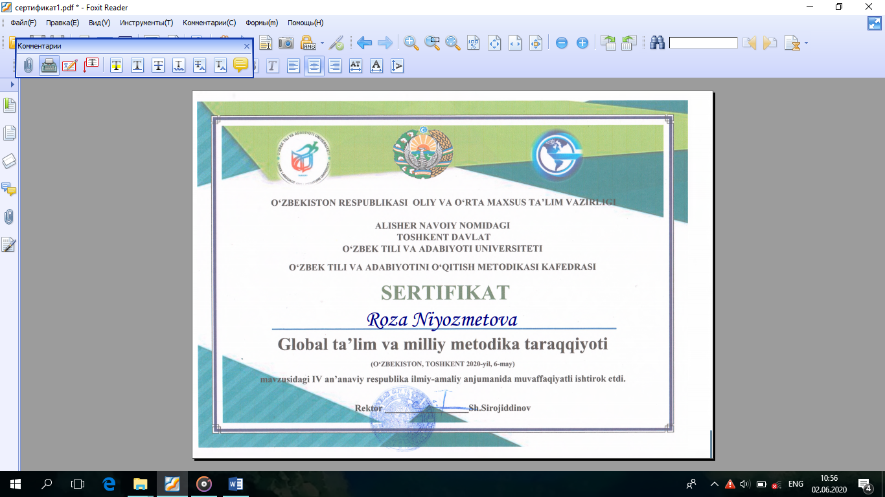Switch to Word in the taskbar
Image resolution: width=885 pixels, height=497 pixels.
click(x=236, y=483)
